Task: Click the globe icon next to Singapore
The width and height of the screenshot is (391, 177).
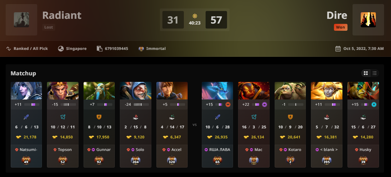Action: (x=61, y=49)
